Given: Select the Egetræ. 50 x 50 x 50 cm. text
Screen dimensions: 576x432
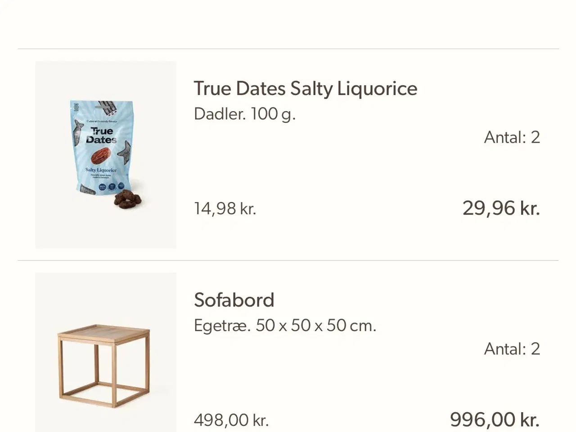Looking at the screenshot, I should click(285, 325).
